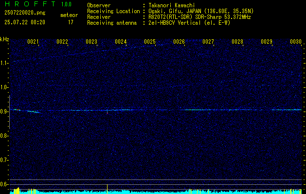Click the tall yellow spike in the bottom power graph
Screen dimensions: 306x194
[107, 189]
